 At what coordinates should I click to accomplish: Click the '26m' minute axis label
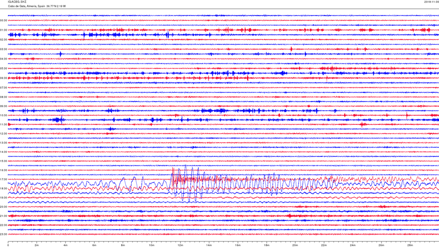[381, 245]
